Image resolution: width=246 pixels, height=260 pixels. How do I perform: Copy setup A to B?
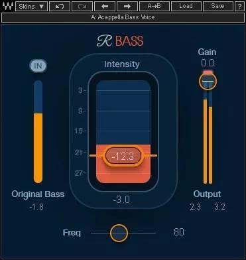(x=154, y=6)
